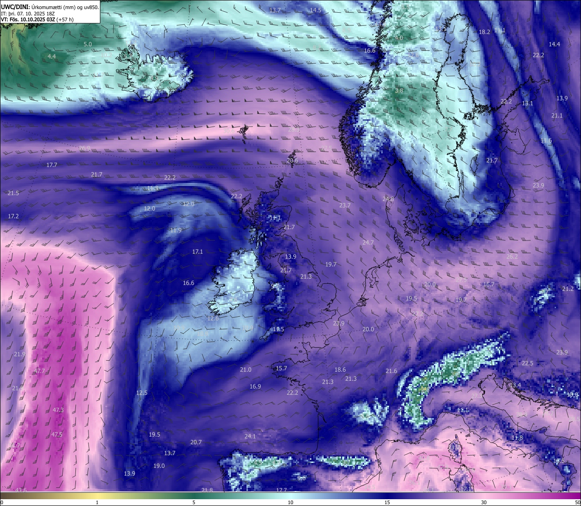The image size is (581, 506).
Task: Click the 4.4 value near Greenland
Action: click(52, 56)
